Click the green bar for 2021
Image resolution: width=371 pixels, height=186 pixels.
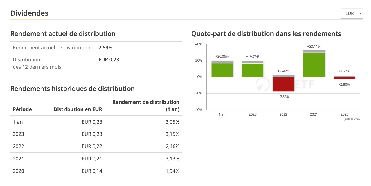click(314, 65)
